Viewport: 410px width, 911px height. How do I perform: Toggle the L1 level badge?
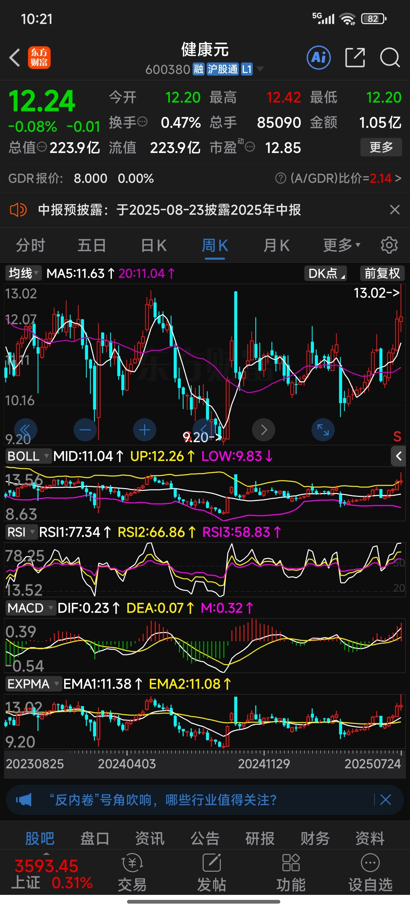point(247,69)
